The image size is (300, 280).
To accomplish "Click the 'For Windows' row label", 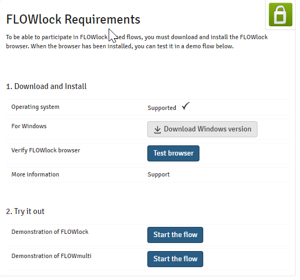I will 29,126.
